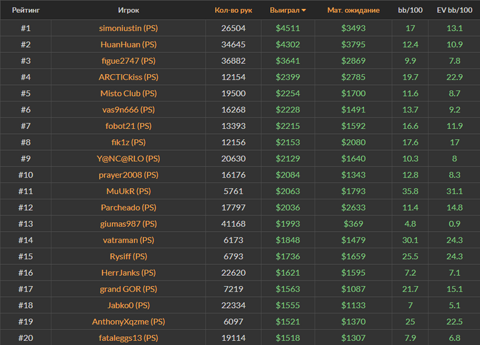This screenshot has height=345, width=480.
Task: Click the Кол-во рук column header
Action: [x=233, y=11]
